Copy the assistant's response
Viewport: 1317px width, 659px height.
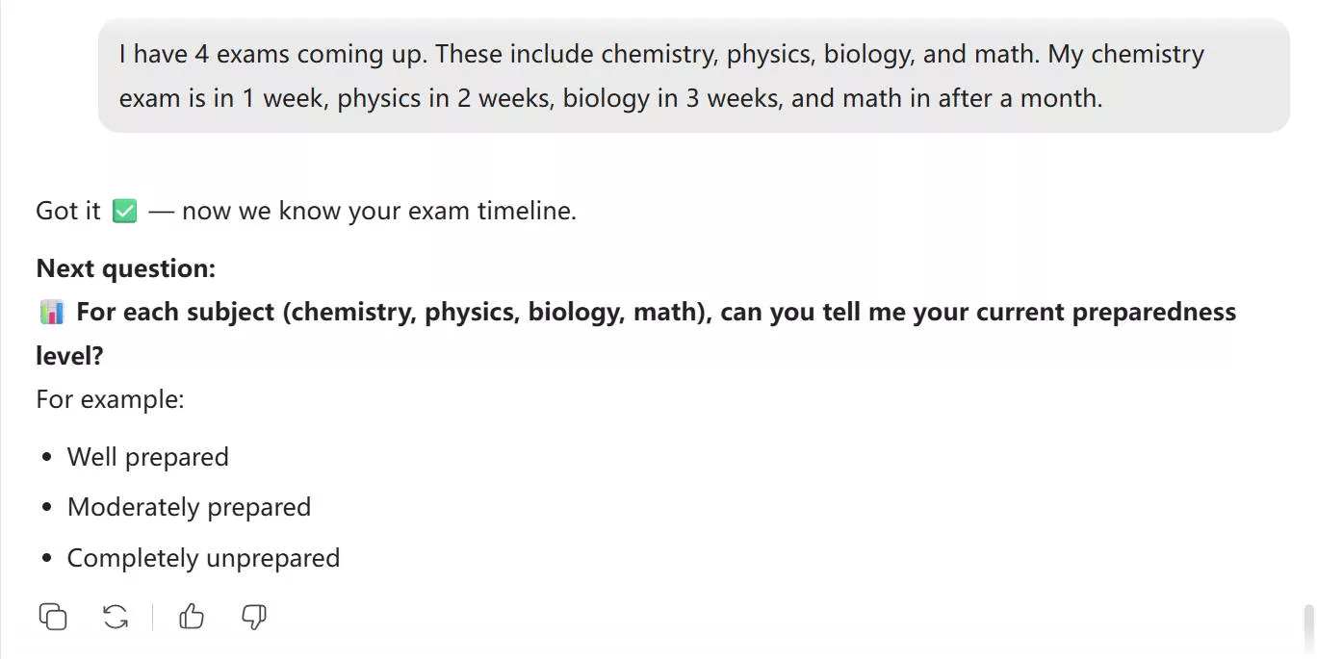coord(53,617)
